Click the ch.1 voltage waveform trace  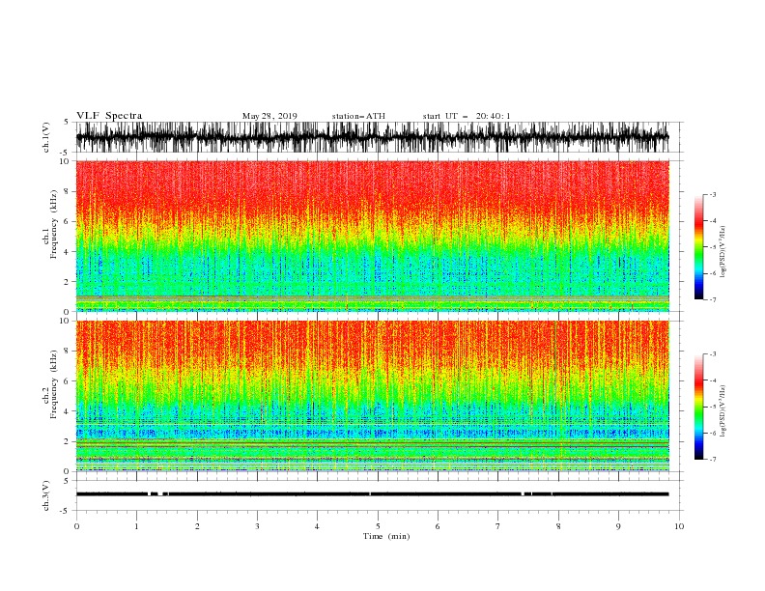click(372, 137)
